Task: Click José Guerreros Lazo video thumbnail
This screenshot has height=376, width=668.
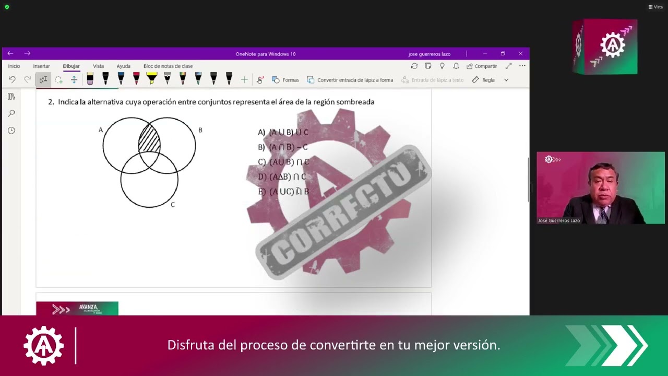Action: coord(601,188)
